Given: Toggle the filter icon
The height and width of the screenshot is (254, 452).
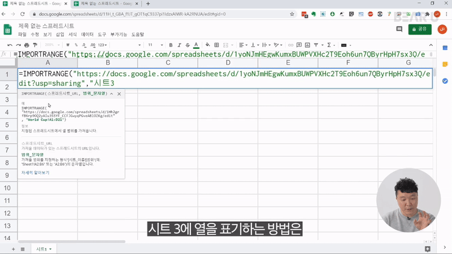Looking at the screenshot, I should pos(316,45).
